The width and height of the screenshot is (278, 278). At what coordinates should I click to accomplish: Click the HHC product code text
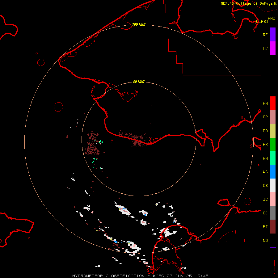[x=271, y=19]
